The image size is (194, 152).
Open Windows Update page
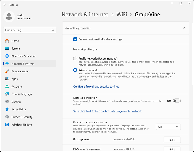pos(30,125)
